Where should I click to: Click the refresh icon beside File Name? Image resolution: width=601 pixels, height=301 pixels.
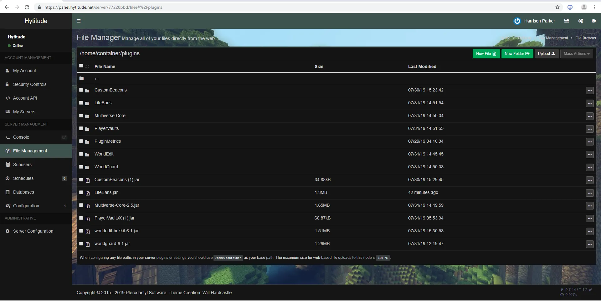(x=87, y=67)
